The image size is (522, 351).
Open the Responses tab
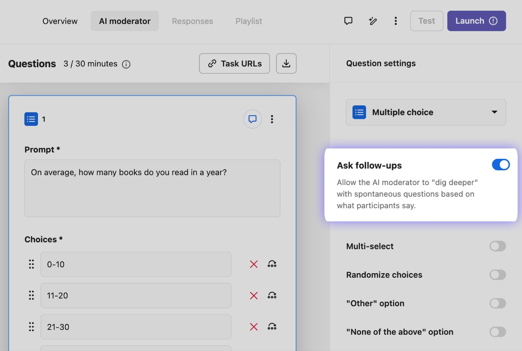(192, 21)
